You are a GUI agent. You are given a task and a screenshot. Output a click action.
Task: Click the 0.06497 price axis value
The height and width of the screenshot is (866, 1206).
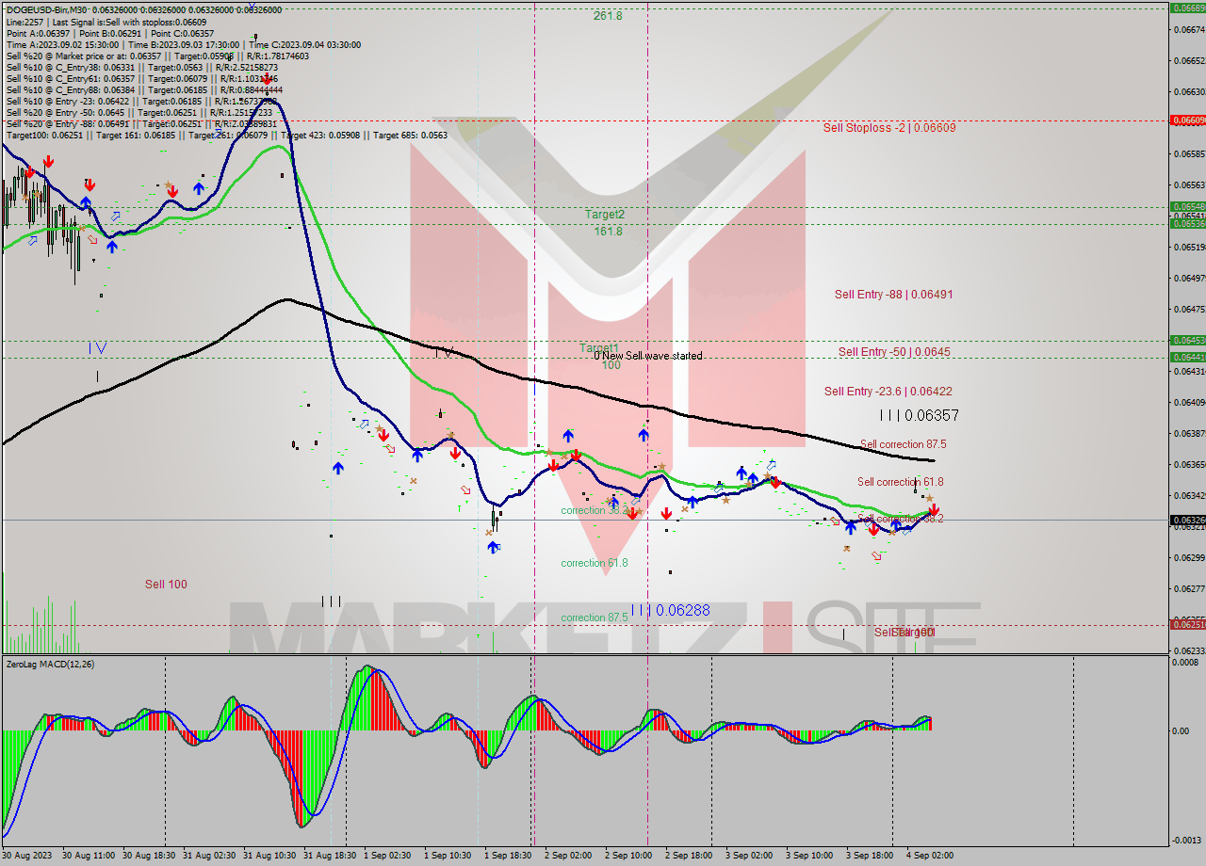point(1189,278)
